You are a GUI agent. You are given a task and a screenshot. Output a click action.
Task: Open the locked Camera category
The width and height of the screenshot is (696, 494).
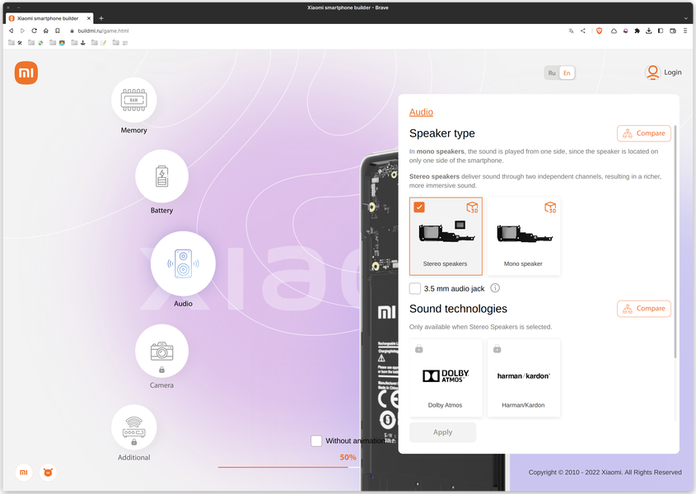[161, 351]
